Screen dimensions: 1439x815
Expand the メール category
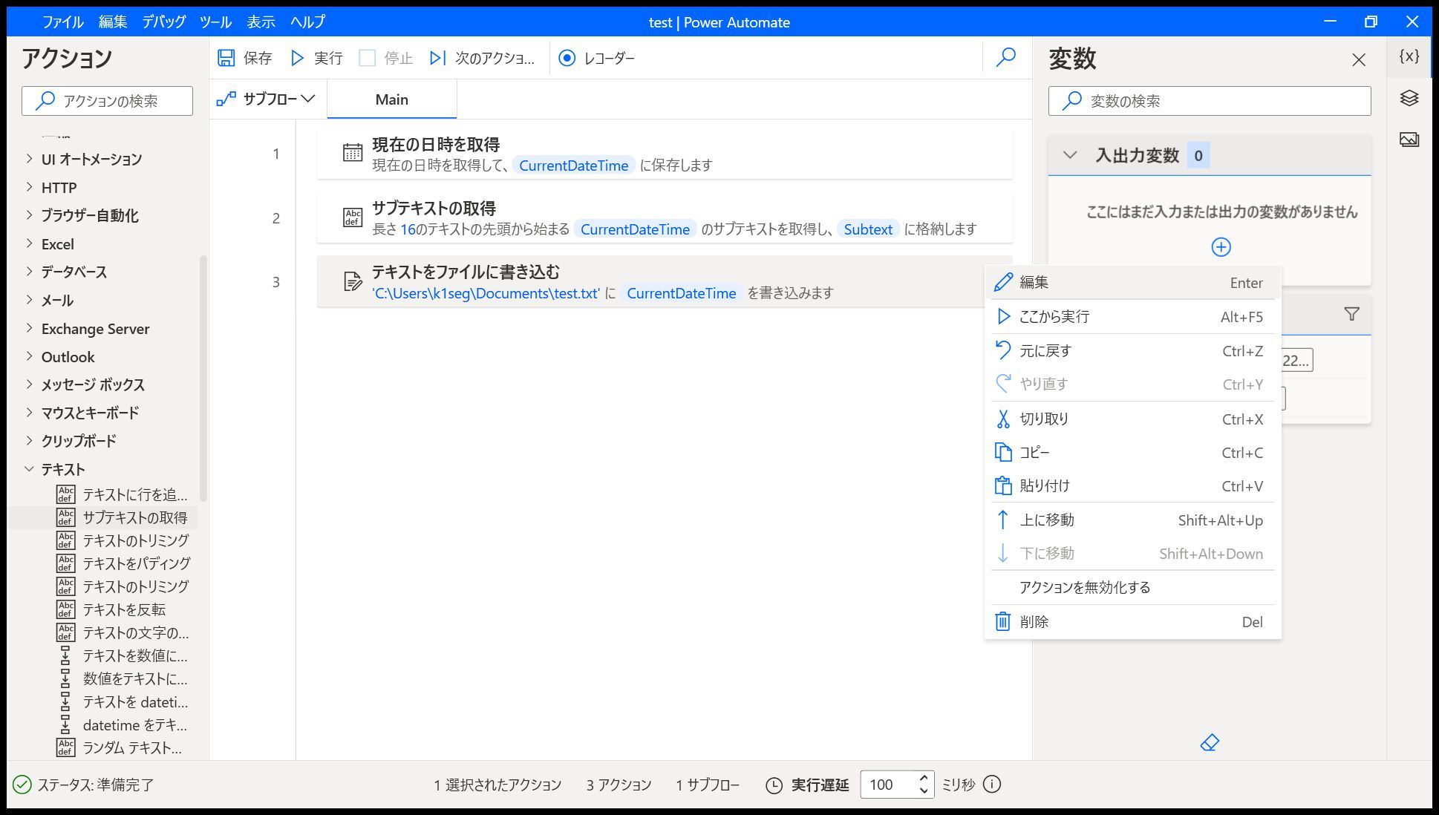tap(29, 299)
